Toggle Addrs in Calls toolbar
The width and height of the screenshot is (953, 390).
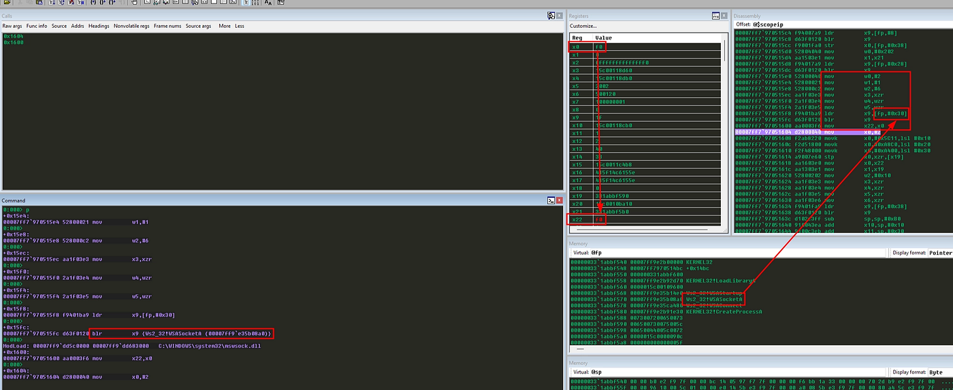point(78,26)
